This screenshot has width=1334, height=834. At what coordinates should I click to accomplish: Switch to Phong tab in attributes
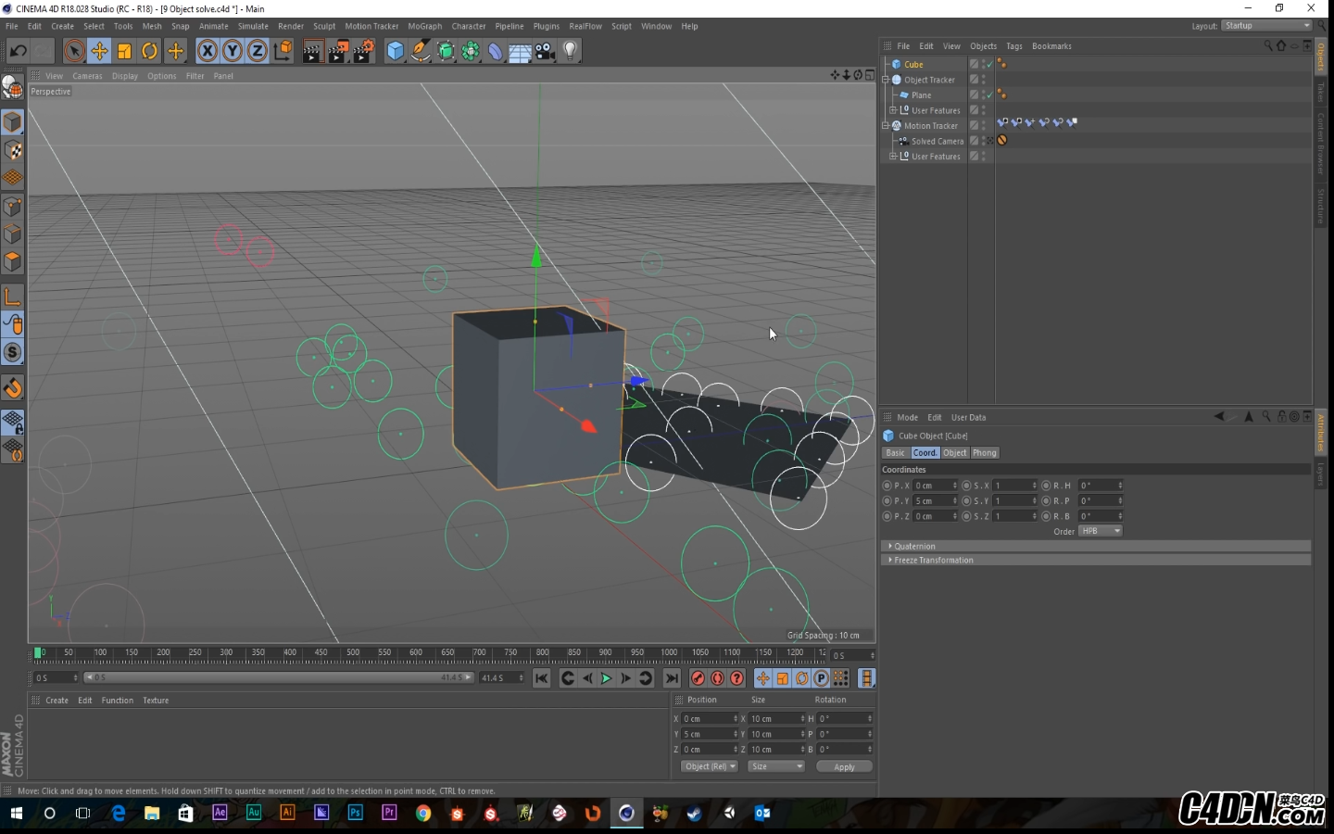point(985,453)
